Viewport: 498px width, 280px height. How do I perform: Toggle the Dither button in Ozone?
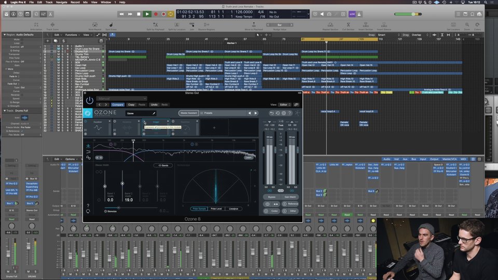coord(290,211)
